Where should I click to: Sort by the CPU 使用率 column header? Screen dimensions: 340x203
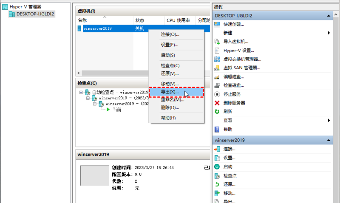click(x=180, y=20)
